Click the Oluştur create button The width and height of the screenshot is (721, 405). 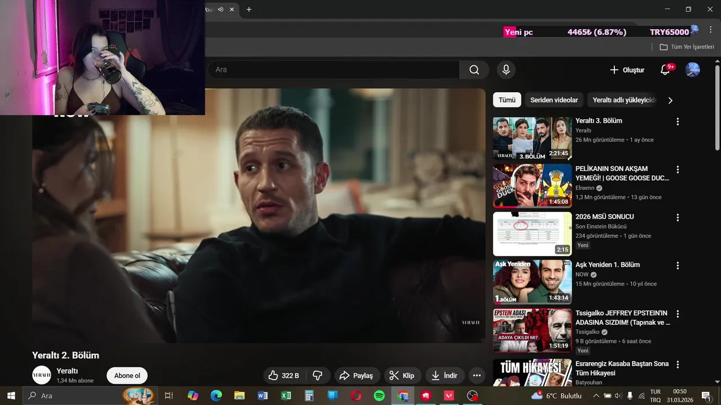[x=627, y=70]
